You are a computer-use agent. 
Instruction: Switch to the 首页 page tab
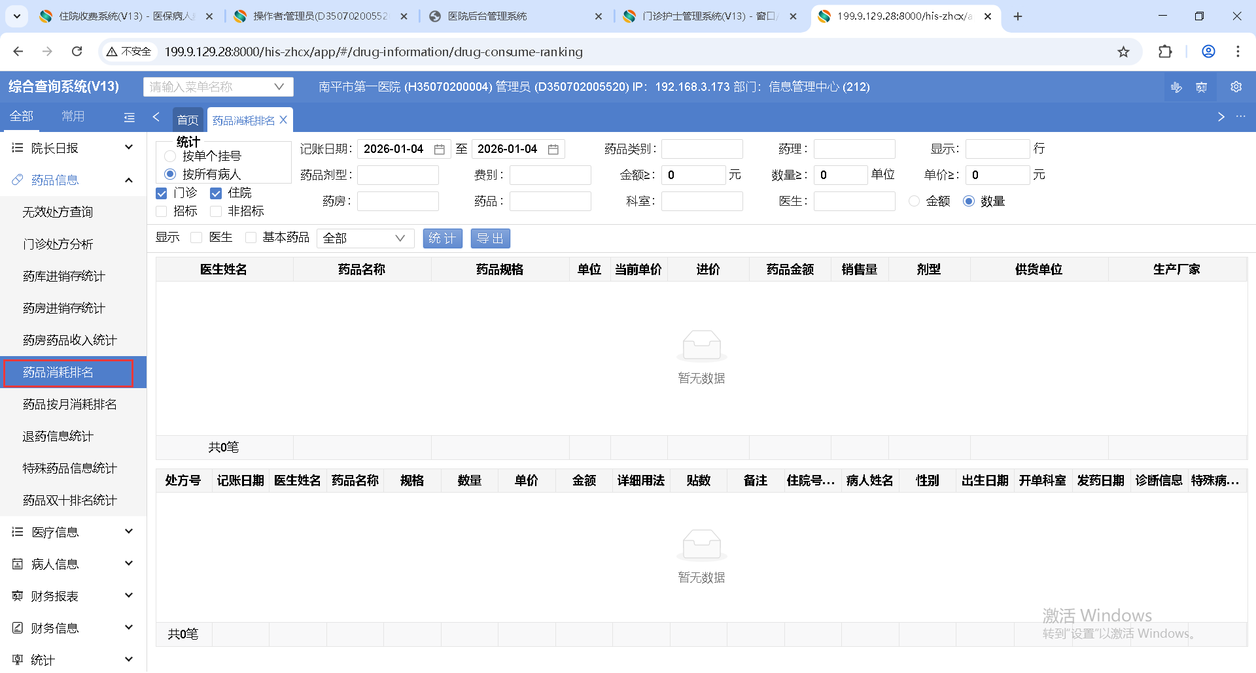coord(188,120)
